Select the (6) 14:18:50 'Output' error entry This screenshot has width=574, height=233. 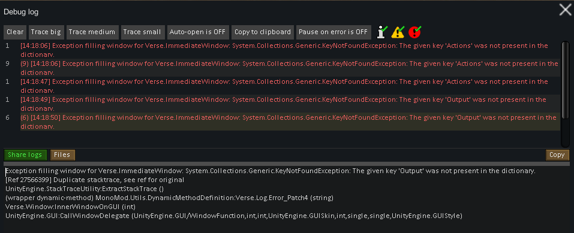coord(282,122)
